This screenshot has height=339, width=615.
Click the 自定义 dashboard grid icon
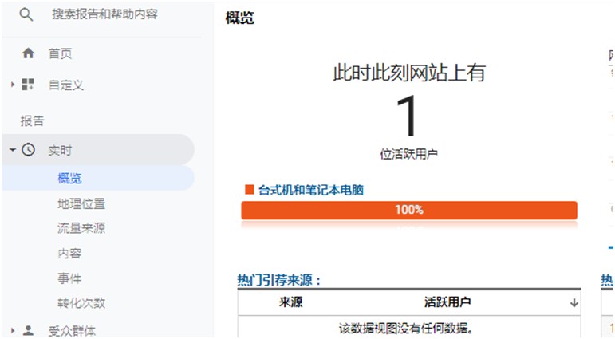tap(28, 84)
